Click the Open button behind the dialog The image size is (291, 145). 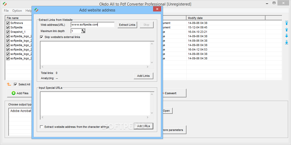[x=167, y=111]
